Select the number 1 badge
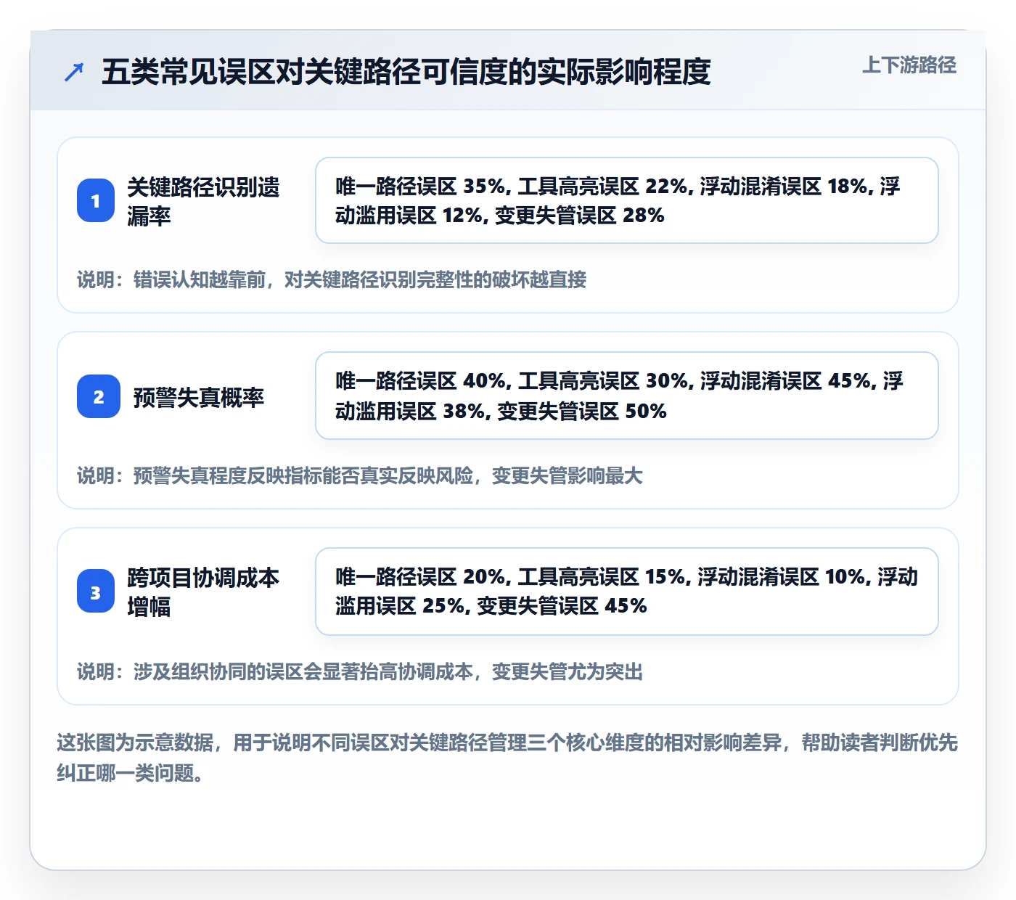1016x900 pixels. (x=96, y=200)
